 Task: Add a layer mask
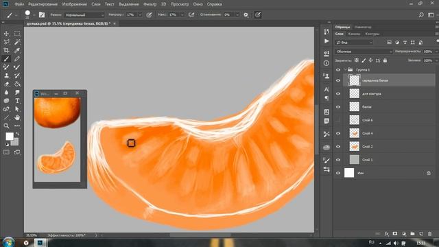pyautogui.click(x=395, y=234)
